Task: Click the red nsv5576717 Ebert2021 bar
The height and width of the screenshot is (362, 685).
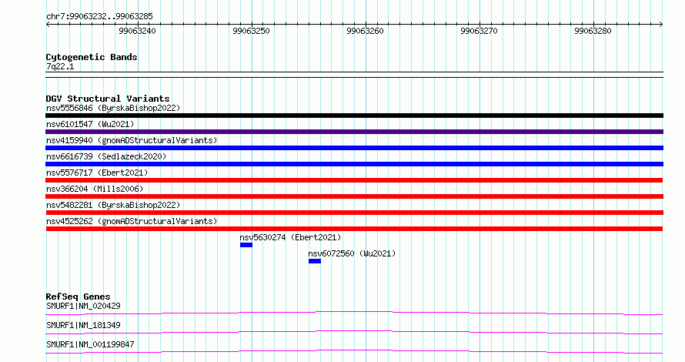Action: pyautogui.click(x=354, y=180)
